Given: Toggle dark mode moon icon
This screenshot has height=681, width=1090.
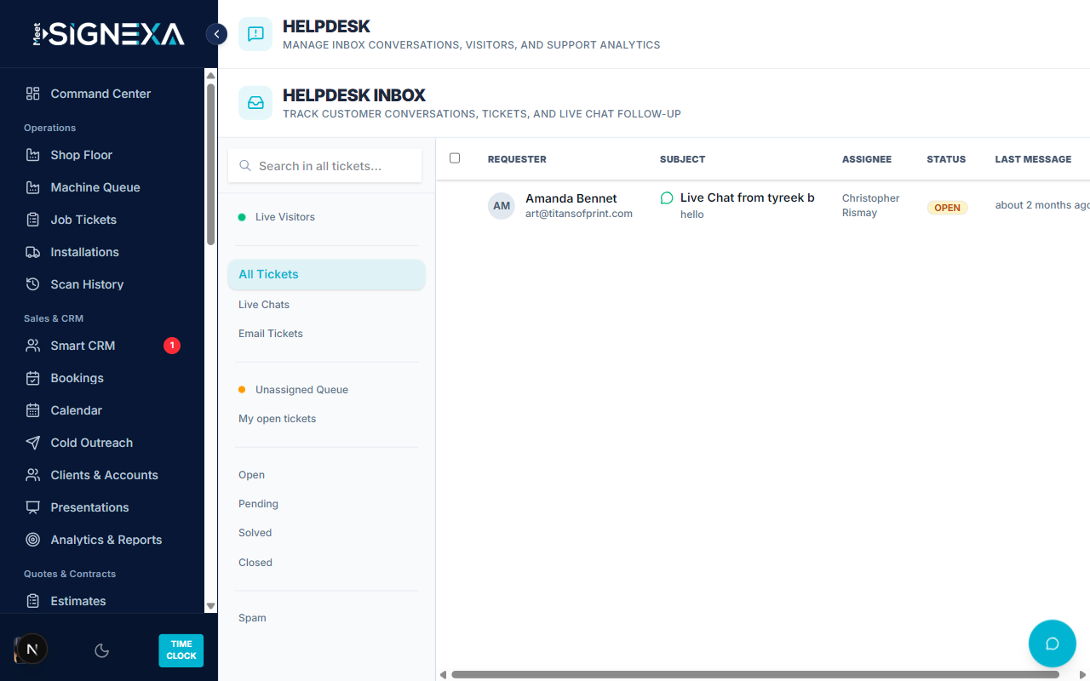Looking at the screenshot, I should (101, 650).
